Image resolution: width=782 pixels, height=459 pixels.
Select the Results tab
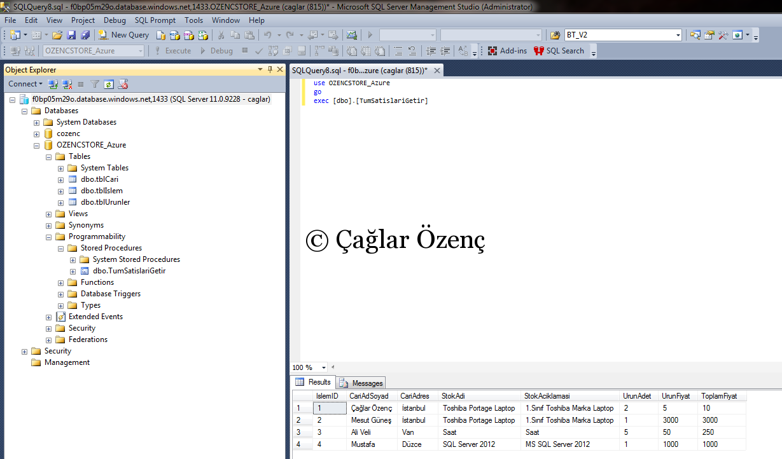click(x=313, y=382)
